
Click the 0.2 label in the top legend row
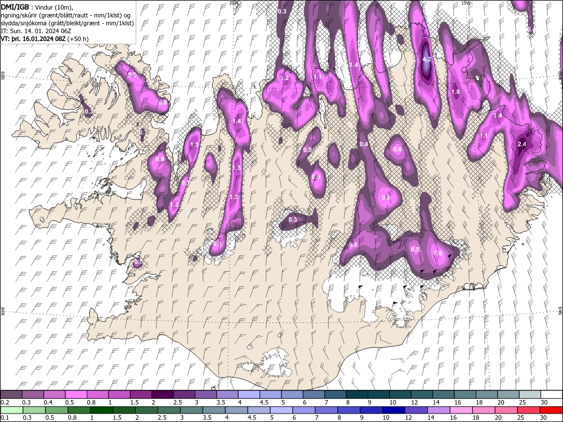5,403
